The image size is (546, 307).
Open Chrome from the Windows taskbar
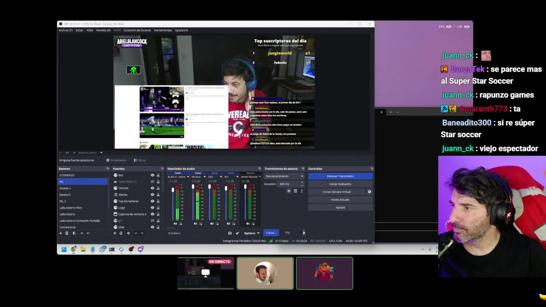[74, 249]
